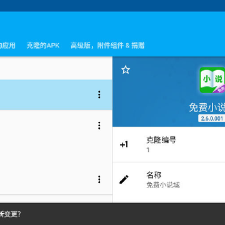The height and width of the screenshot is (225, 225).
Task: Open the 名称 setting
Action: pyautogui.click(x=169, y=179)
